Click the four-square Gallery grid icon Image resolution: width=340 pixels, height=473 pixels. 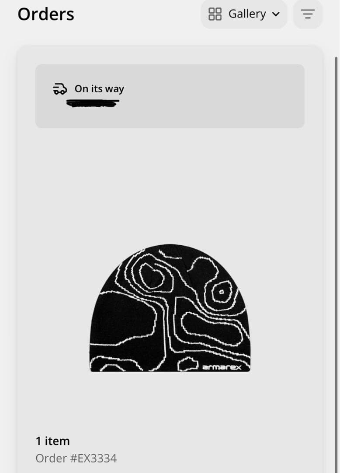(x=215, y=14)
